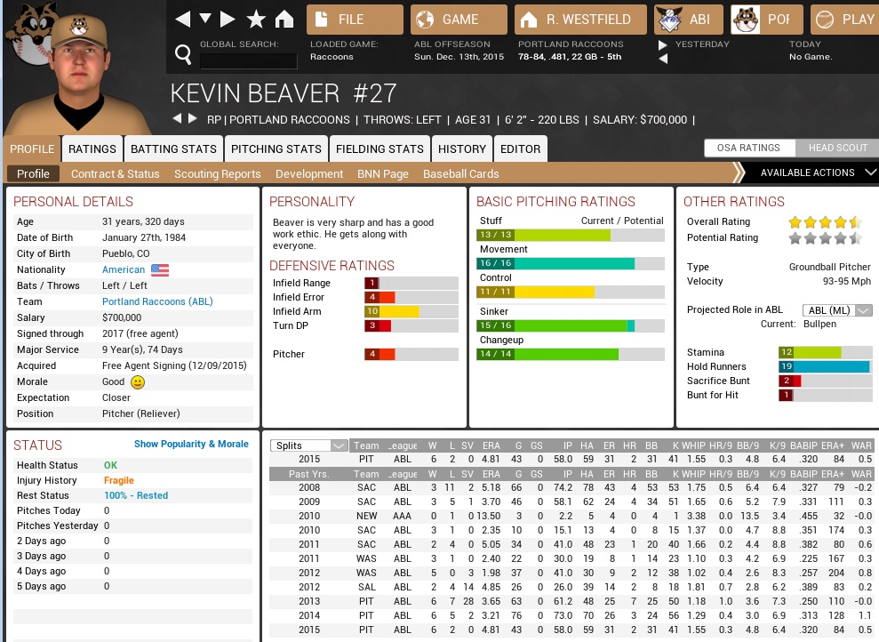Image resolution: width=879 pixels, height=642 pixels.
Task: Click the global search input field
Action: tap(248, 60)
